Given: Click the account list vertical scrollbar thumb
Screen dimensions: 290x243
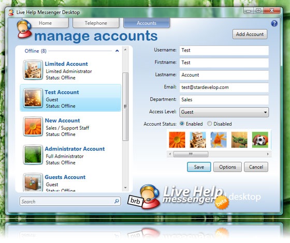Looking at the screenshot, I should (125, 107).
